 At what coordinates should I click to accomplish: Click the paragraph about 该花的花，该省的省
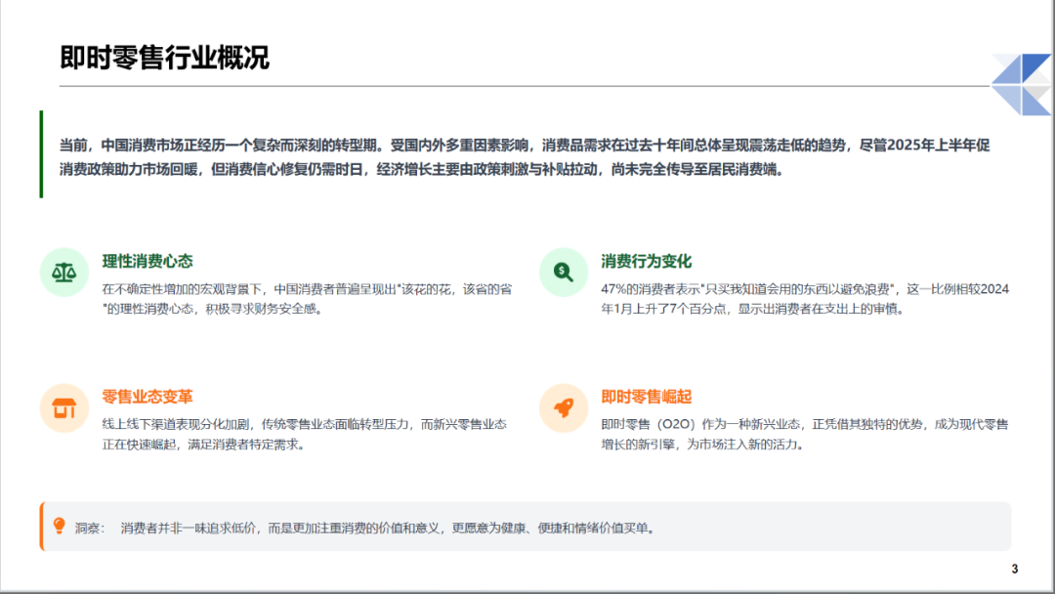pyautogui.click(x=307, y=298)
